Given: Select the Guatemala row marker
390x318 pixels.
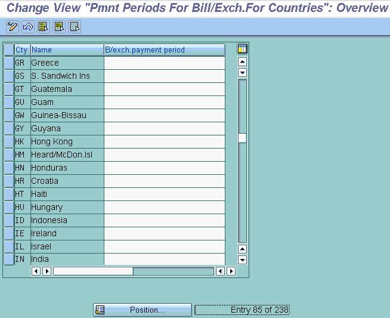Looking at the screenshot, I should pyautogui.click(x=9, y=89).
